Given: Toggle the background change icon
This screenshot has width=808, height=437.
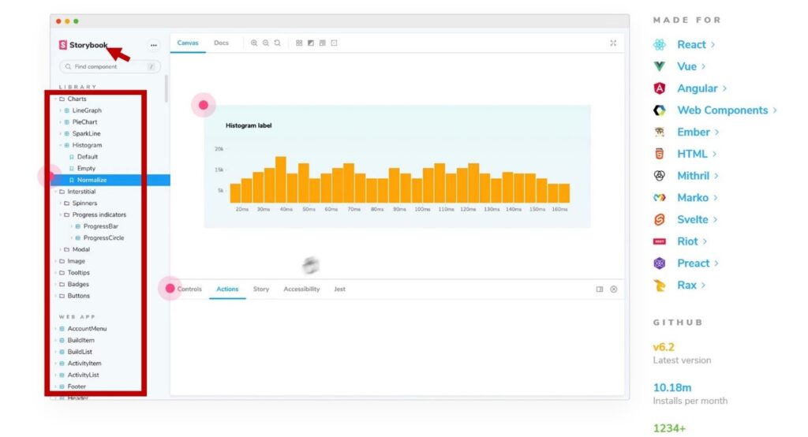Looking at the screenshot, I should [311, 43].
